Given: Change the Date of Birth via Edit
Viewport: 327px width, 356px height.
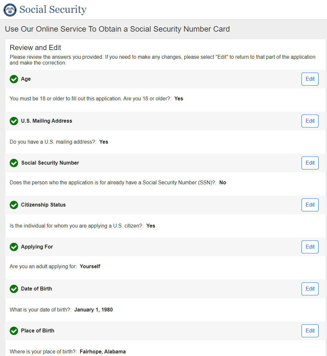Looking at the screenshot, I should [310, 289].
